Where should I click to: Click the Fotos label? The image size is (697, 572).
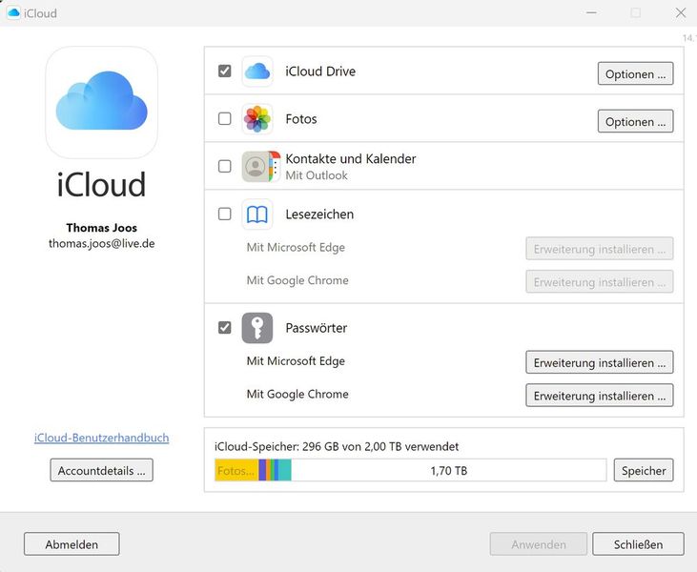[301, 119]
